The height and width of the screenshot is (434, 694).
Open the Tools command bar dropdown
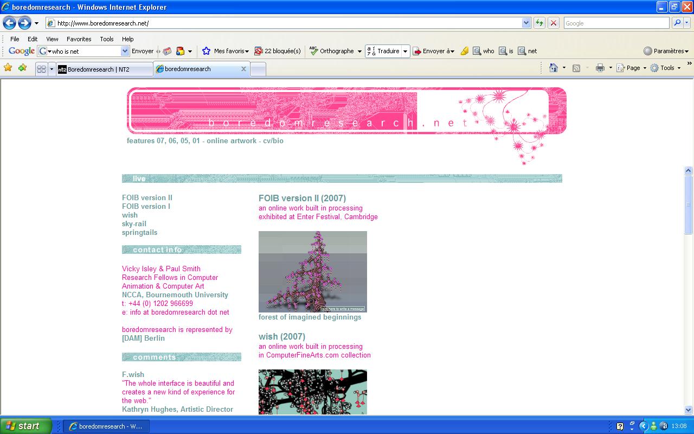pyautogui.click(x=666, y=68)
